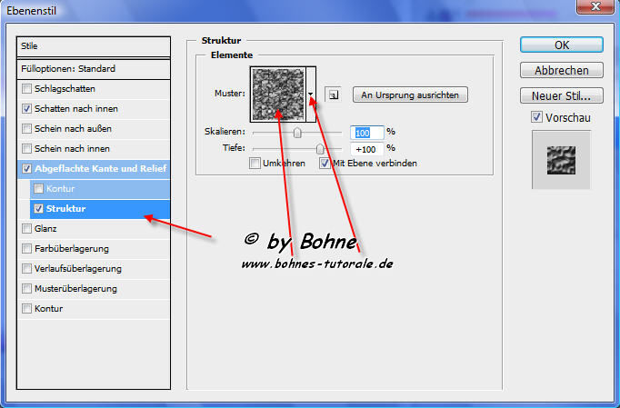Toggle the Vorschau preview checkbox

tap(536, 117)
